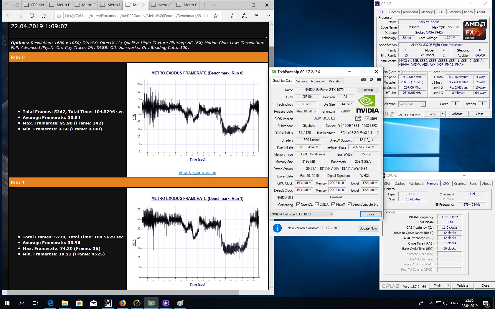Screen dimensions: 495x309
Task: Switch to the Sensors tab in GPU-Z
Action: [301, 81]
